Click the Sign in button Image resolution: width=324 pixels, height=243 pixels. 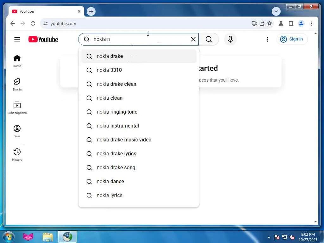292,39
